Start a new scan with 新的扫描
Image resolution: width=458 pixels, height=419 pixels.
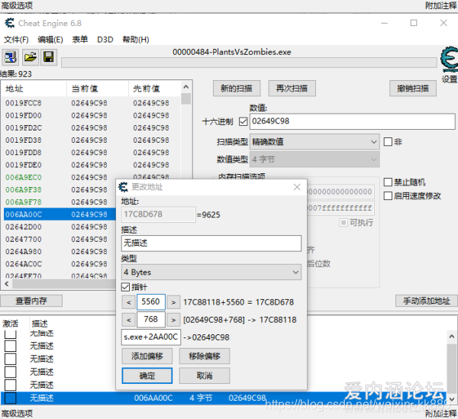click(237, 89)
